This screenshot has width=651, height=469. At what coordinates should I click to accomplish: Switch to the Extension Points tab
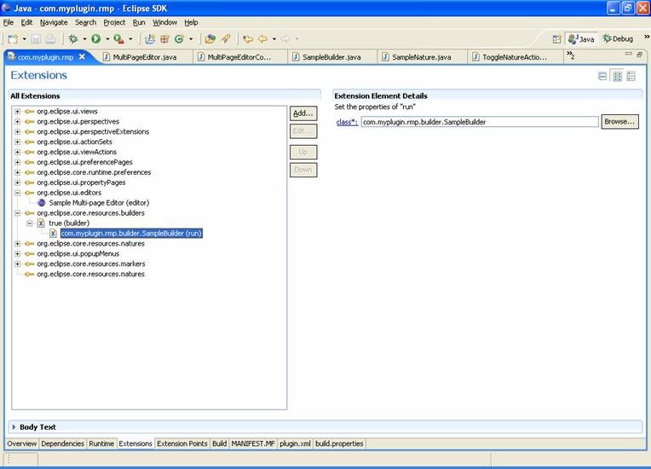coord(182,443)
